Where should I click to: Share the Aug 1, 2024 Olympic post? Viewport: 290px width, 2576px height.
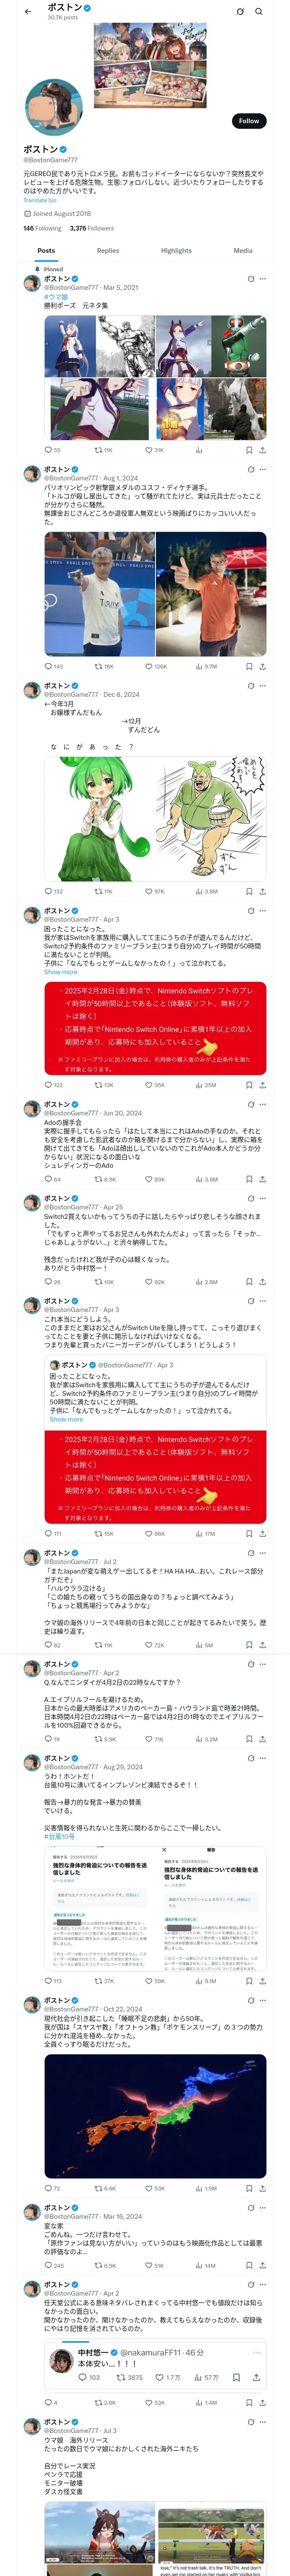tap(262, 666)
